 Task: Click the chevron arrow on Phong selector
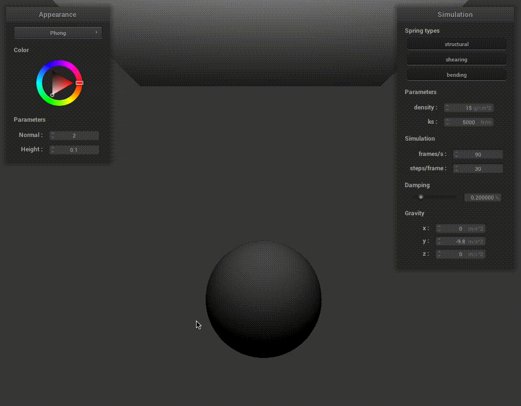pyautogui.click(x=96, y=32)
